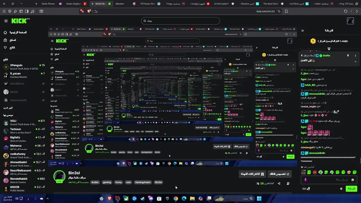361x203 pixels.
Task: Click the customize channel button (تخصيص قناتك)
Action: click(x=279, y=174)
